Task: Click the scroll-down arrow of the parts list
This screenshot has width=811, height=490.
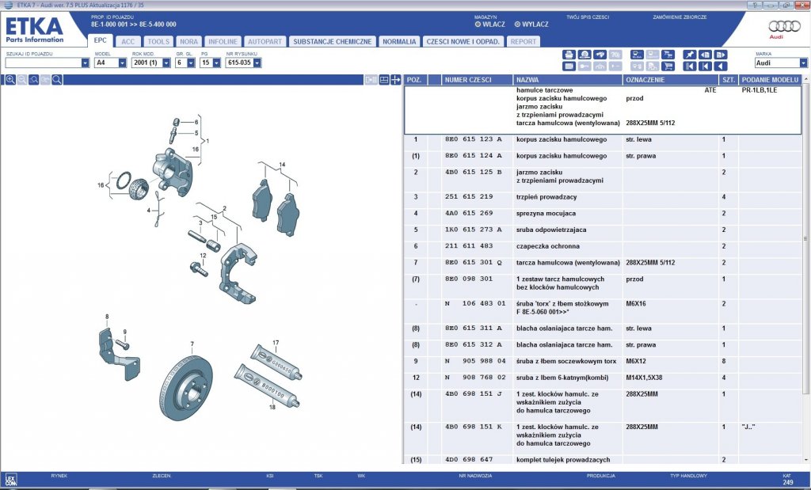Action: (x=805, y=459)
